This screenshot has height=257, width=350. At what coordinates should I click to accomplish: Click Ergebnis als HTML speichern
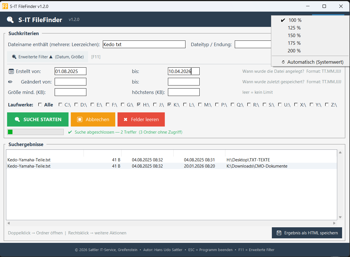click(x=307, y=233)
